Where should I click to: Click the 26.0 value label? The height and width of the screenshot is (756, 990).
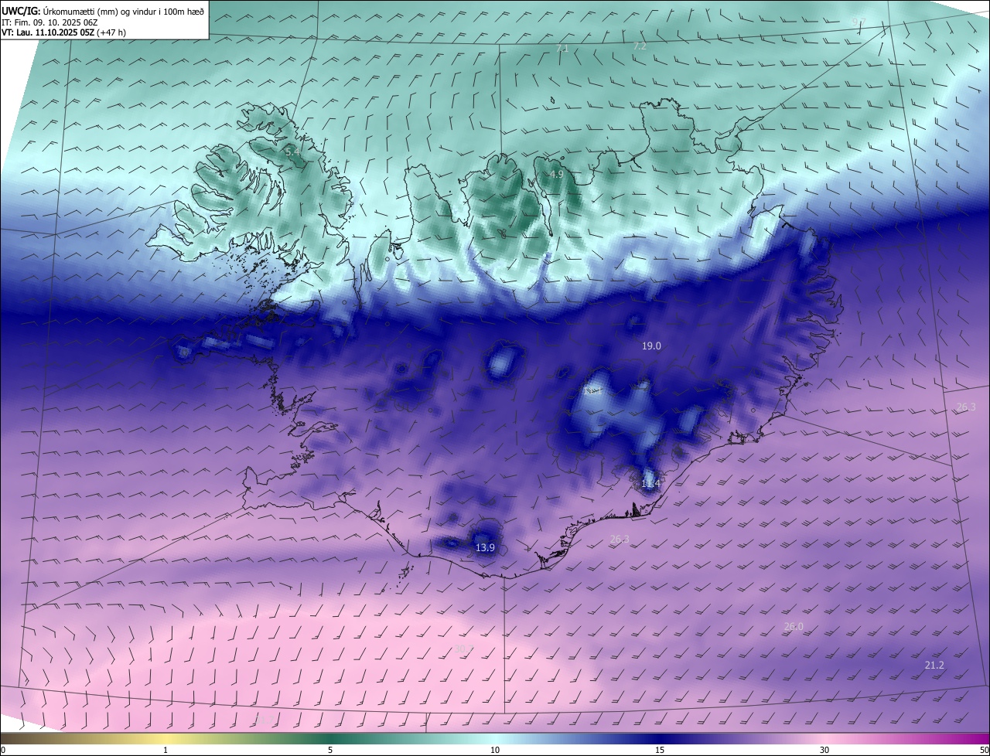click(794, 627)
